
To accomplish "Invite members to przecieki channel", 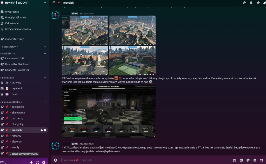I will [42, 130].
